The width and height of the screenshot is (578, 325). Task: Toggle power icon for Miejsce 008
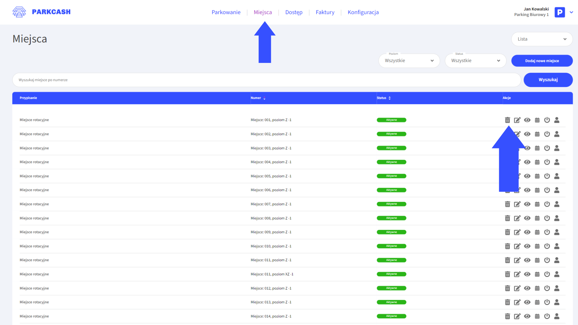(547, 218)
